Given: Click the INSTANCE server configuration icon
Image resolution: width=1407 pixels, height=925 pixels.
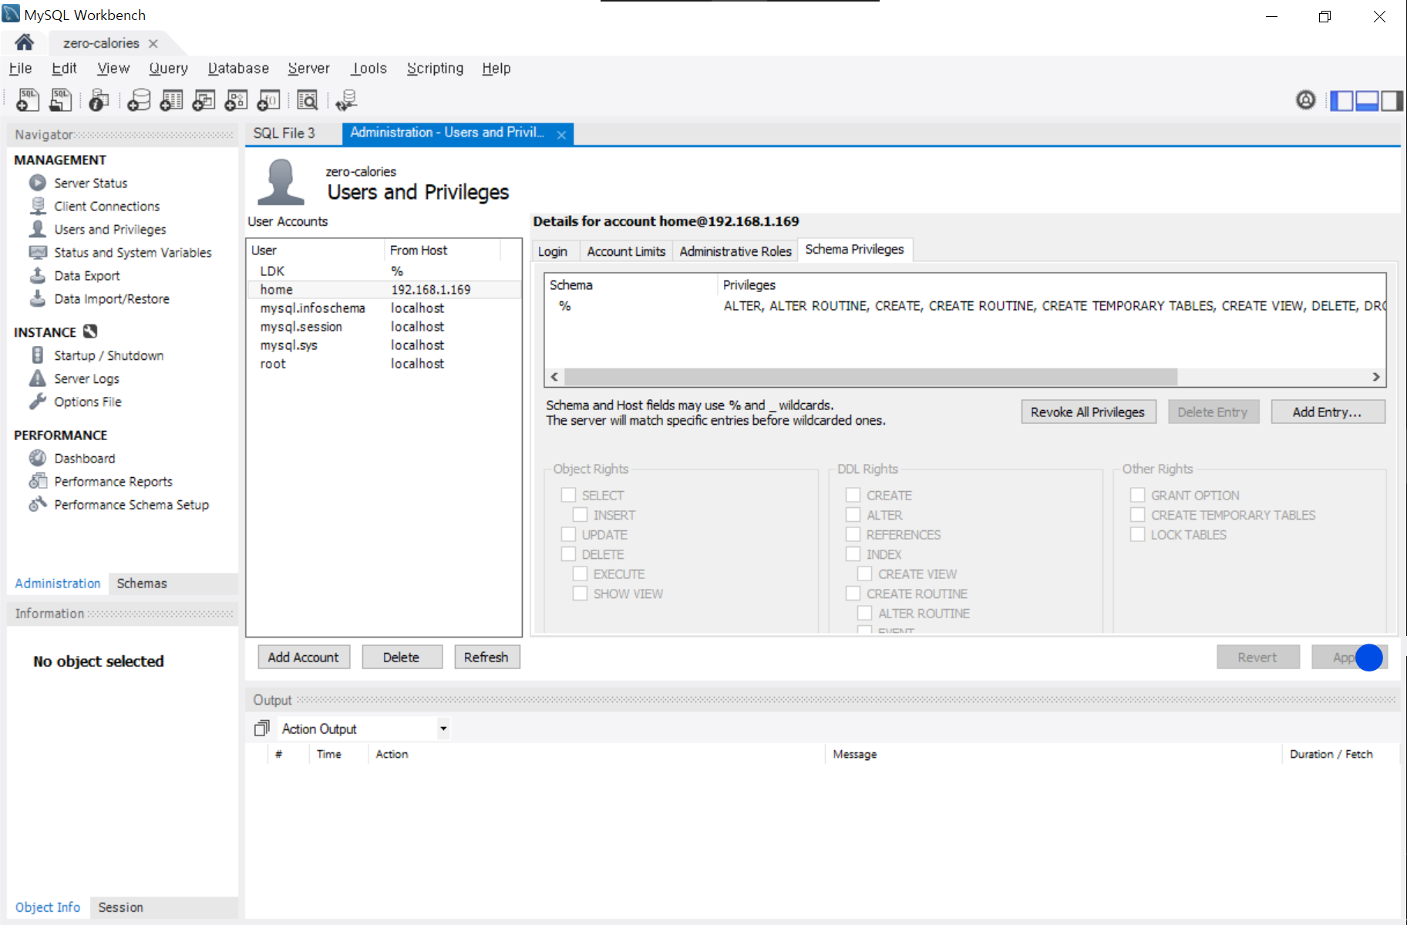Looking at the screenshot, I should [90, 331].
